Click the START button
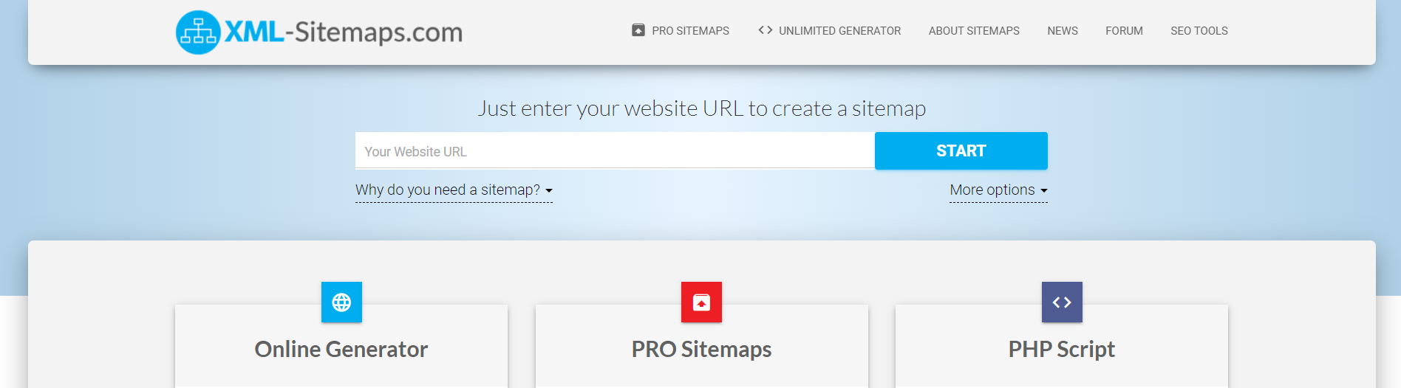 (961, 150)
